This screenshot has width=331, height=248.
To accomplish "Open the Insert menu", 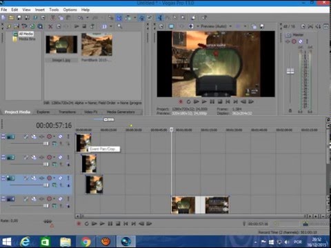I will coord(40,10).
